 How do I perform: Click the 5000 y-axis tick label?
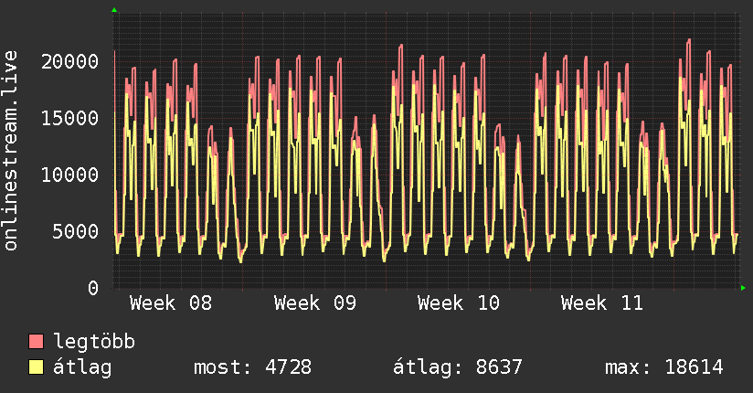point(76,232)
